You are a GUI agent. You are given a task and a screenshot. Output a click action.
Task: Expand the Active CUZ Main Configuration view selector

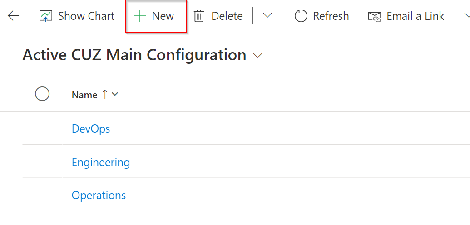(x=258, y=55)
